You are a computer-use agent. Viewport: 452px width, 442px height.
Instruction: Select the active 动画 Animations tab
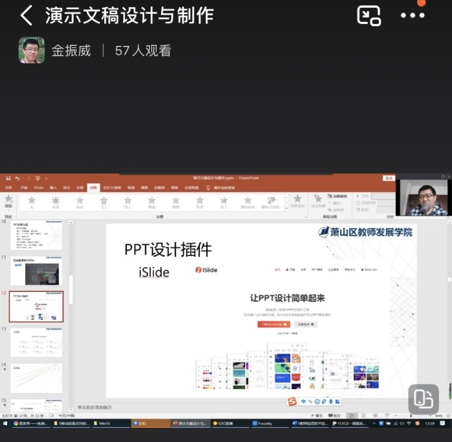93,187
